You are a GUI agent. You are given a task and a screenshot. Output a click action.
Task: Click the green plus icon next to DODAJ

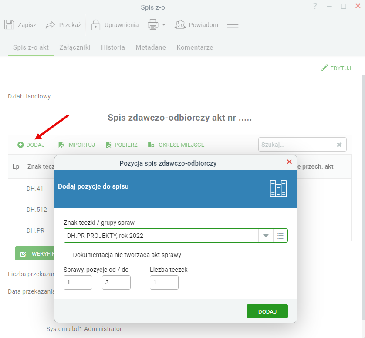pos(20,145)
